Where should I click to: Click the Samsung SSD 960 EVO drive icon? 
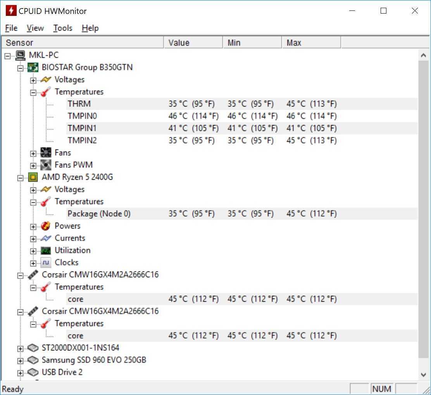click(x=33, y=360)
